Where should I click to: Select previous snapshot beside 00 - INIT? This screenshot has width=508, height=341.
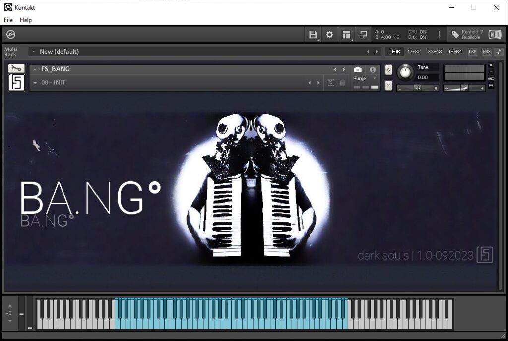310,83
